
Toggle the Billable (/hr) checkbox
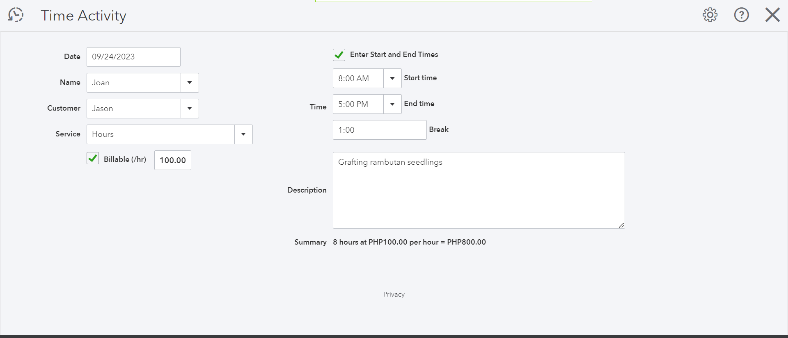click(x=93, y=159)
